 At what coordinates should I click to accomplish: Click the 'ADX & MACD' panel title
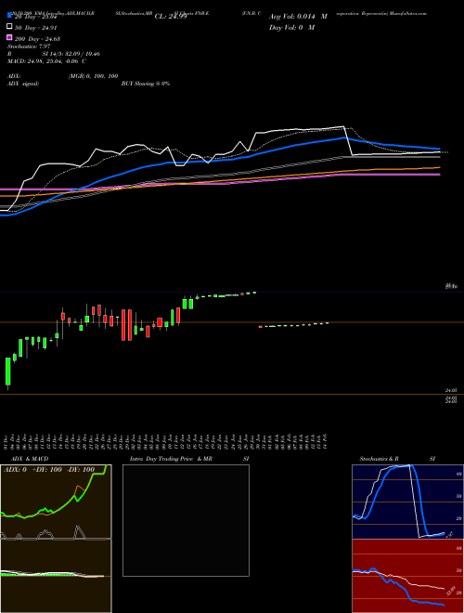30,459
